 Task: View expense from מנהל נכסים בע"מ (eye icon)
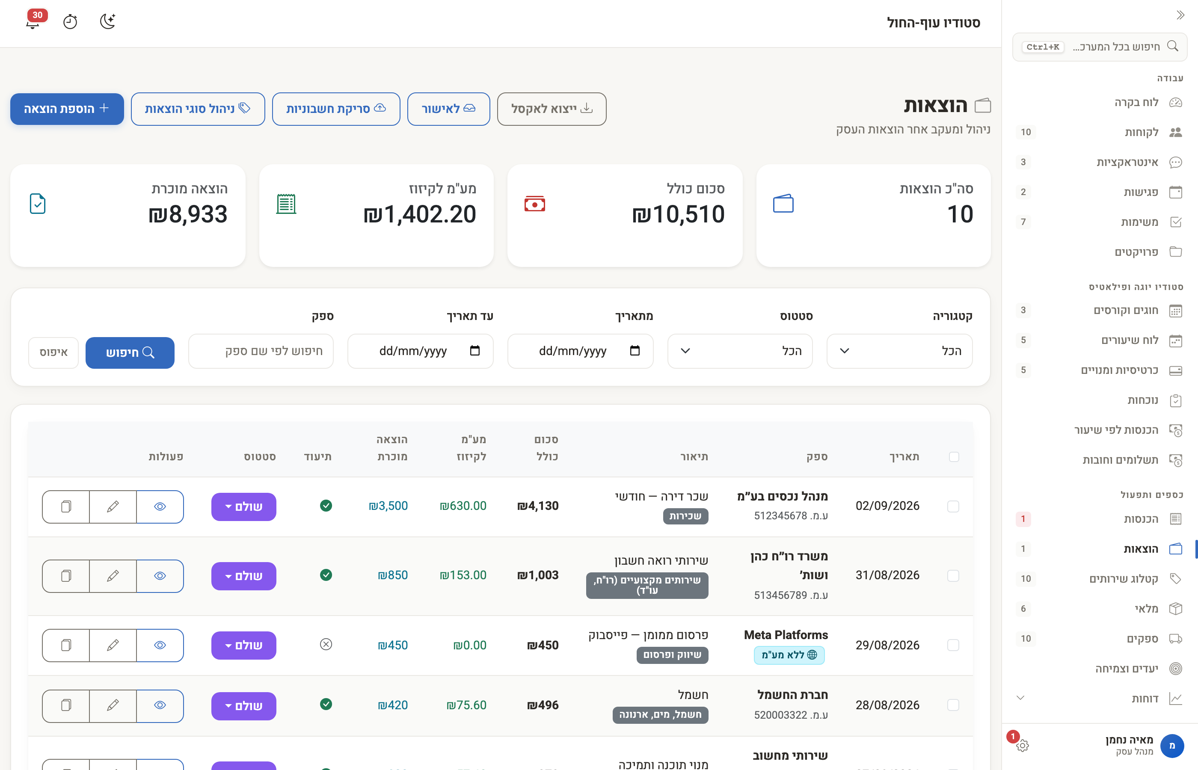[160, 506]
